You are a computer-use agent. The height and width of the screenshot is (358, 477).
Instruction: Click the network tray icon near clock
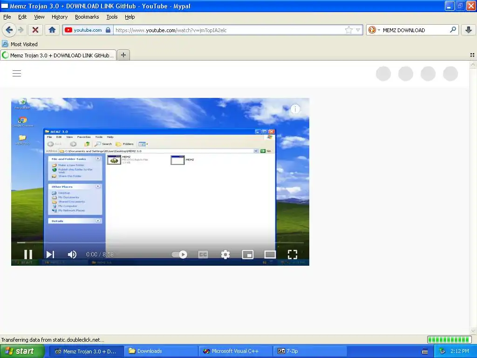(443, 351)
